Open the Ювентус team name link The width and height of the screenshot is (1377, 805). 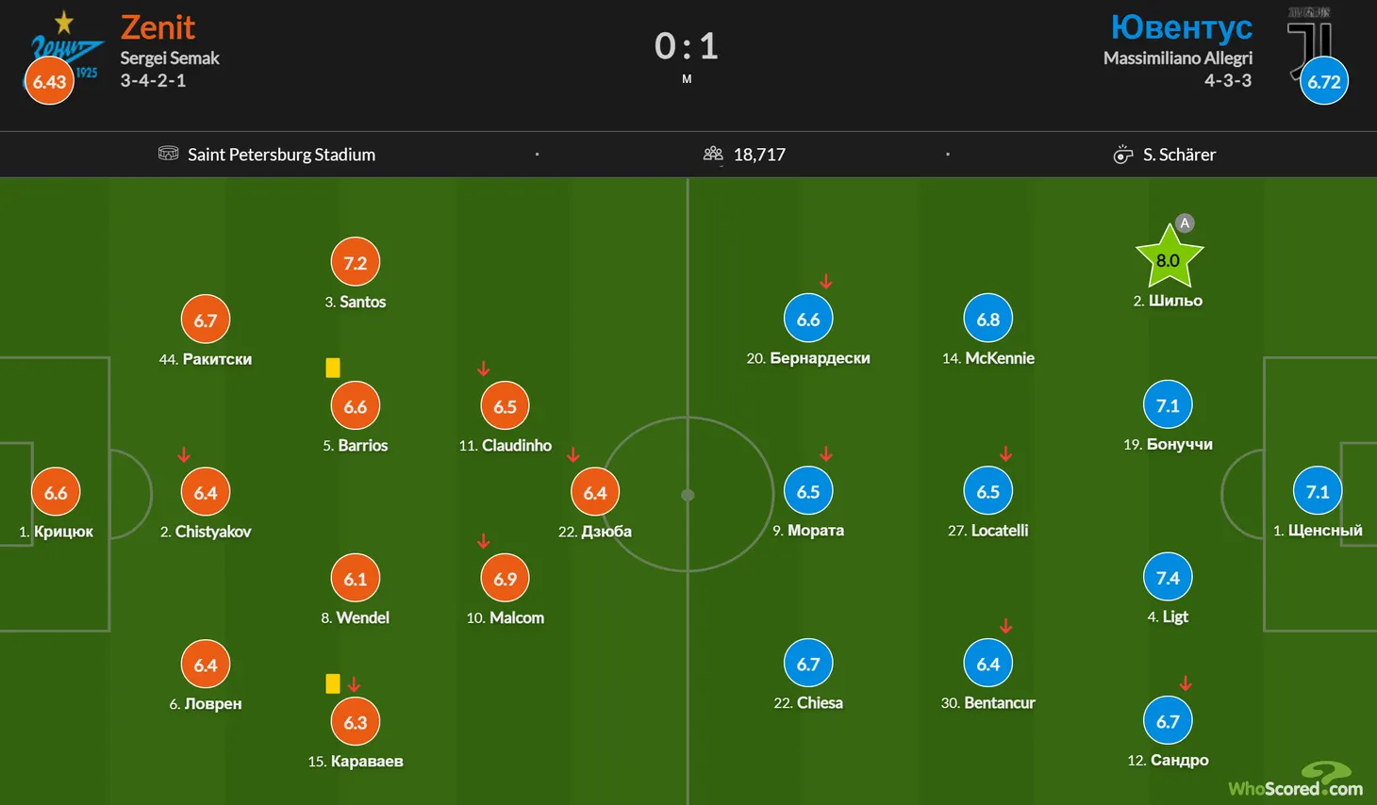pyautogui.click(x=1181, y=27)
